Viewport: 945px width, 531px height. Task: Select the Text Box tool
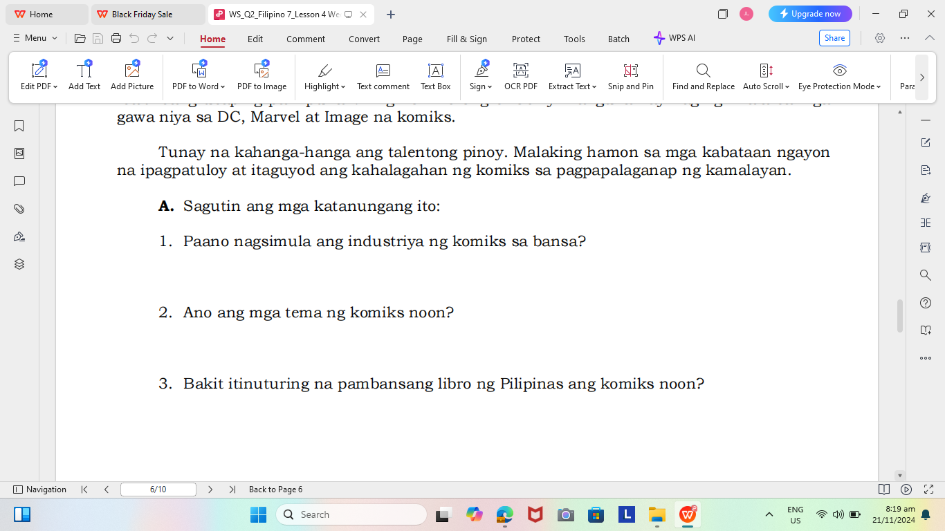[x=436, y=76]
